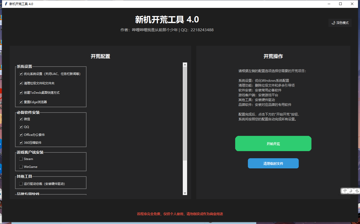Viewport: 360px width, 224px height.
Task: Click the green 开始开荒 button
Action: click(273, 143)
